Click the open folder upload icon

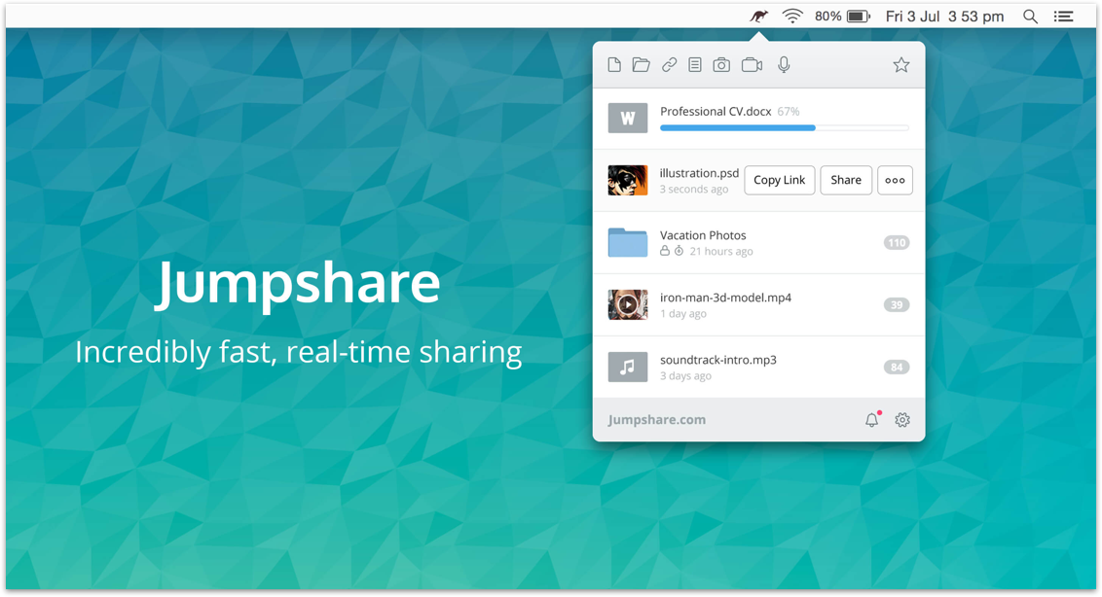click(x=641, y=65)
